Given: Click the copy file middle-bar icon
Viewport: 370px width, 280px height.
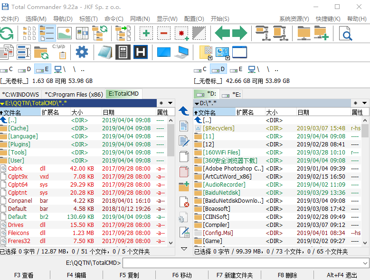Looking at the screenshot, I should coord(184,156).
